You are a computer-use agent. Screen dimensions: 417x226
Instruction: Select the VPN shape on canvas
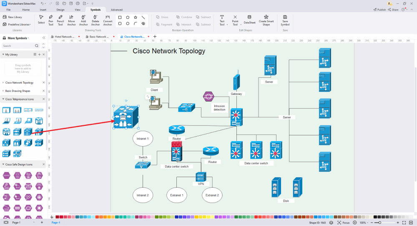201,177
